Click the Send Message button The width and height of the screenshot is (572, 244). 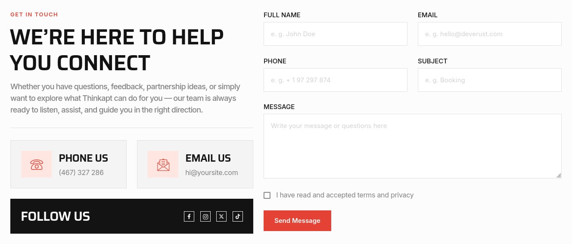tap(297, 221)
